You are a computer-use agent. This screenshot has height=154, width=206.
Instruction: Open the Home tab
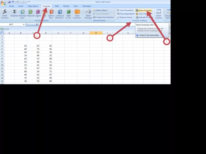coord(12,6)
